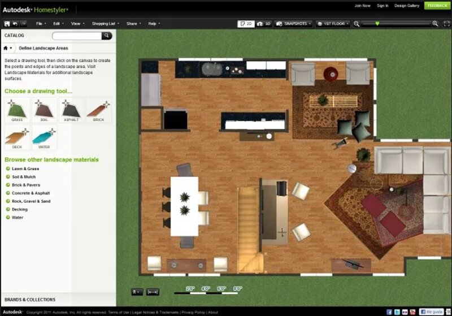Choose the Water drawing tool
The width and height of the screenshot is (452, 316).
[44, 137]
